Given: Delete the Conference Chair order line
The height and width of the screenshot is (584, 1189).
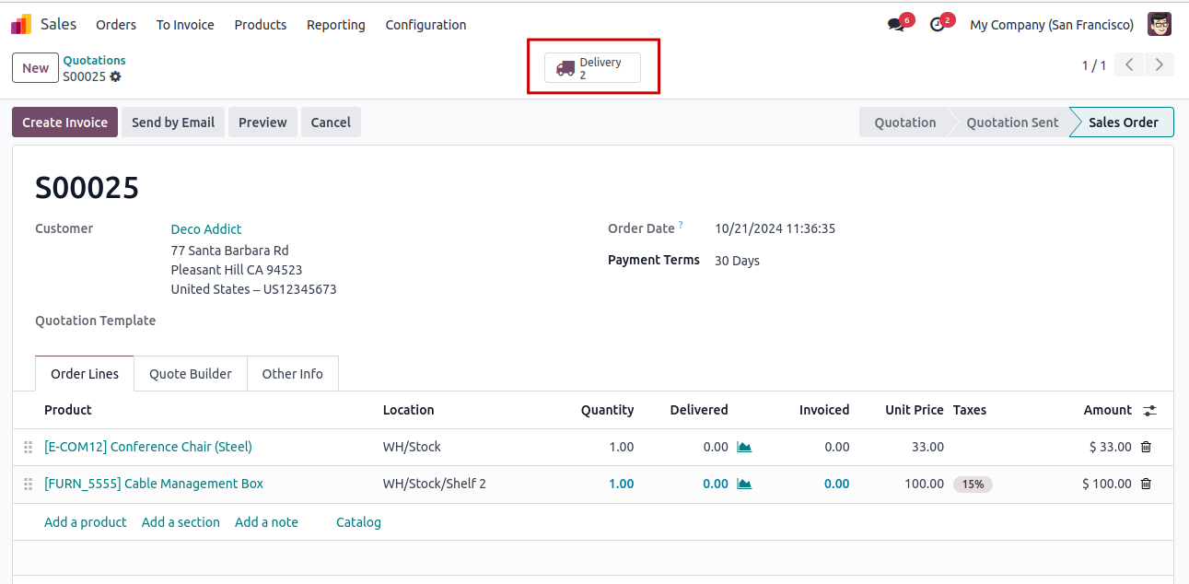Looking at the screenshot, I should [x=1146, y=447].
